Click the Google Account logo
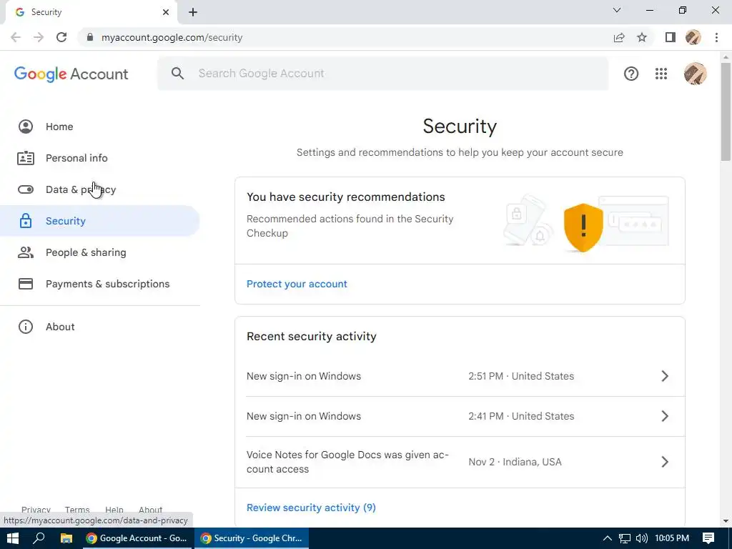Viewport: 732px width, 549px height. [71, 74]
